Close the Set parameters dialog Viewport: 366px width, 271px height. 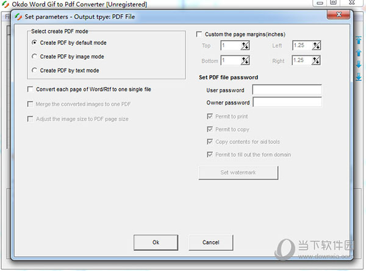(339, 15)
